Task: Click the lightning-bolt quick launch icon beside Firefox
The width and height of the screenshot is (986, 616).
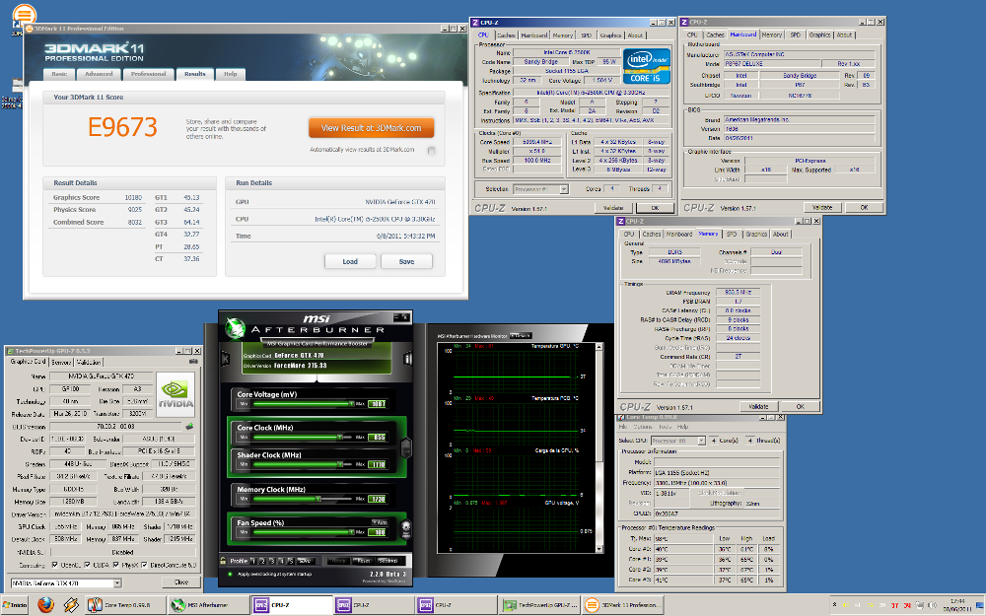Action: (70, 605)
